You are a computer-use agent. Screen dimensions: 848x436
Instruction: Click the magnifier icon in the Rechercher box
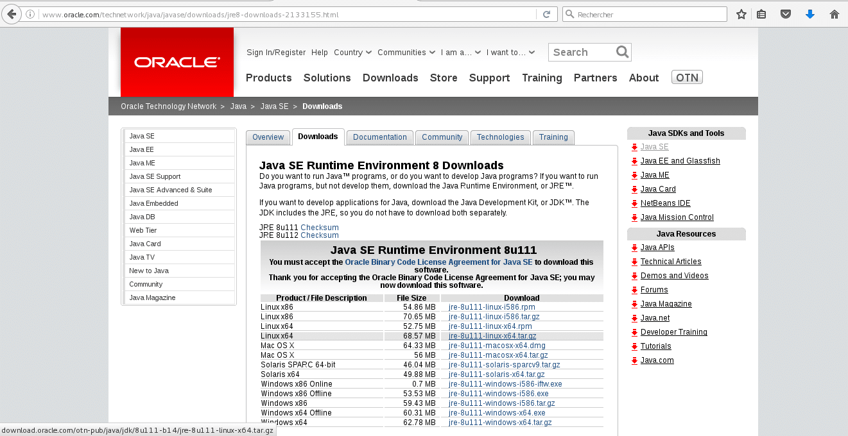(x=569, y=14)
